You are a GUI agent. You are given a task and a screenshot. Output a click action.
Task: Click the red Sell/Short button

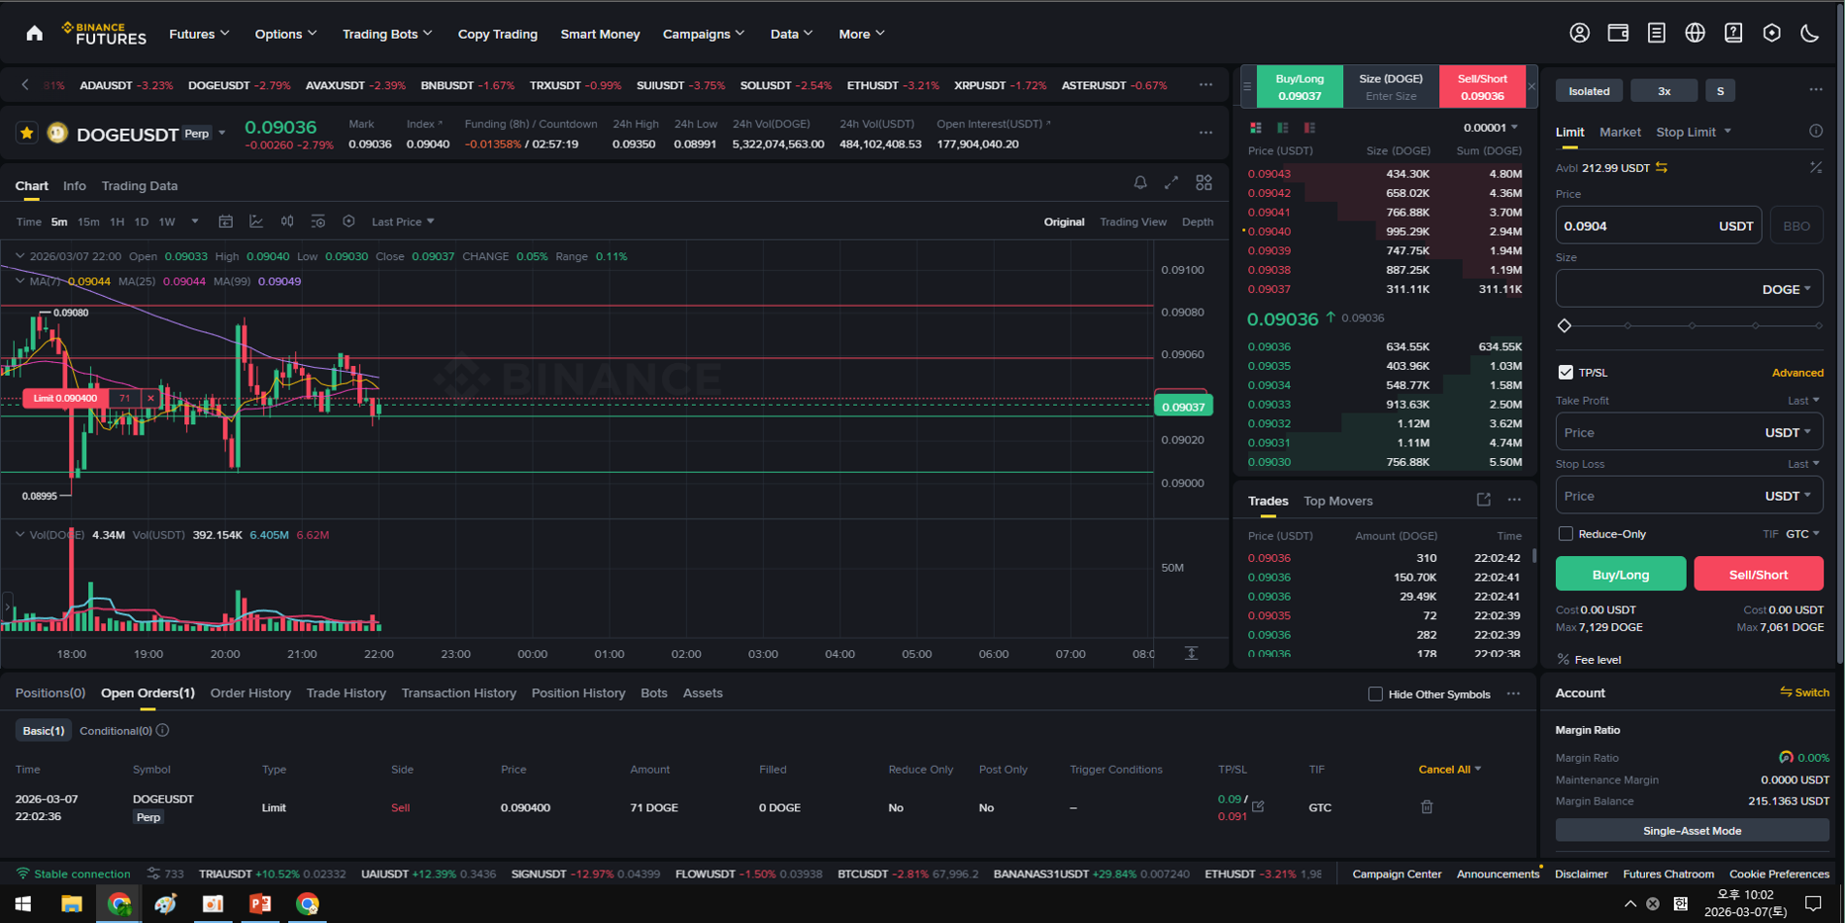click(x=1758, y=574)
